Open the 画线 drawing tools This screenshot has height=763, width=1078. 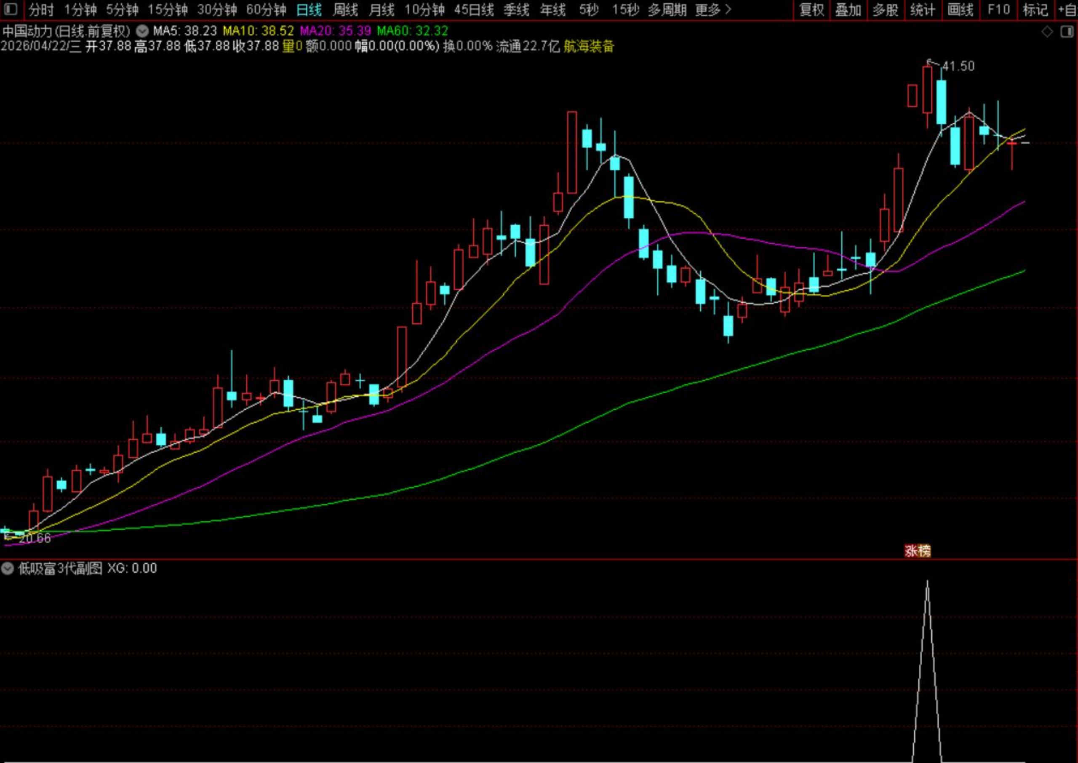(x=960, y=10)
